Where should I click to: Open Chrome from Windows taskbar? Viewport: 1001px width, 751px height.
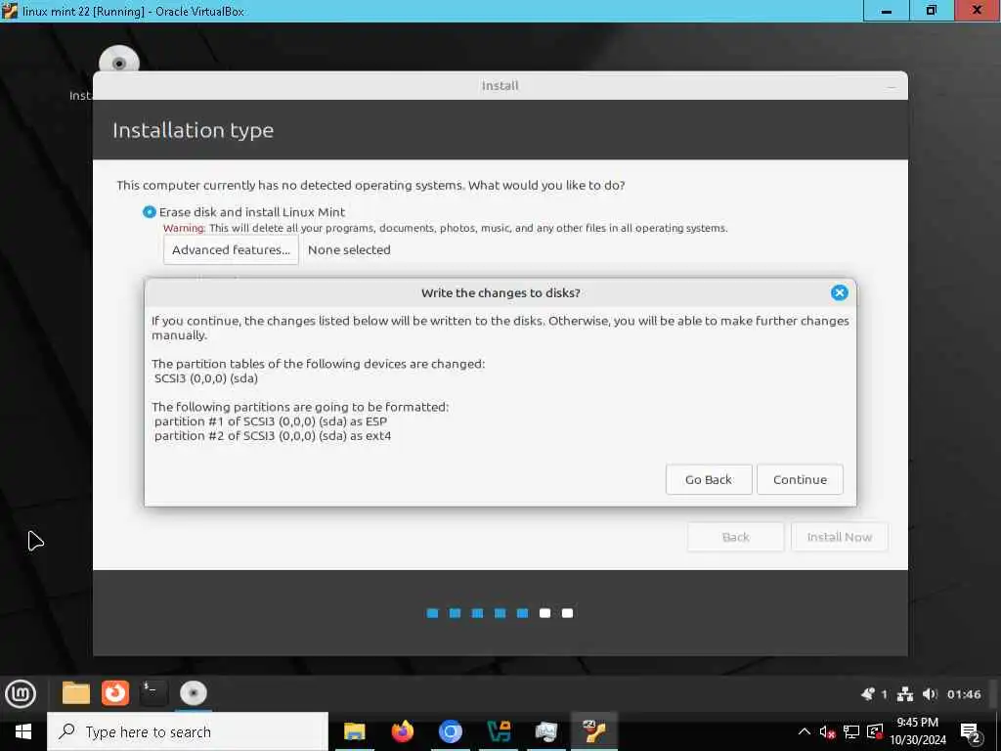tap(450, 731)
